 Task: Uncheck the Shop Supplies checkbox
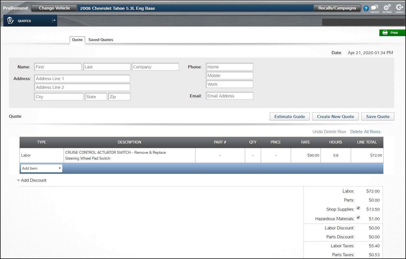(x=358, y=208)
